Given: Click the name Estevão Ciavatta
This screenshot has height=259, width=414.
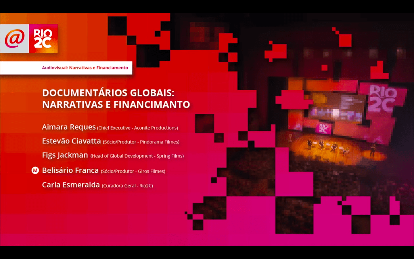Looking at the screenshot, I should click(71, 141).
